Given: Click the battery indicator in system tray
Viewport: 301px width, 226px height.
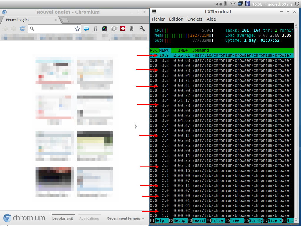Looking at the screenshot, I should pyautogui.click(x=226, y=4).
